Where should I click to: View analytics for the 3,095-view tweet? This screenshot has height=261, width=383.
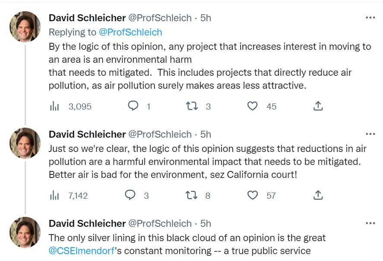click(54, 106)
